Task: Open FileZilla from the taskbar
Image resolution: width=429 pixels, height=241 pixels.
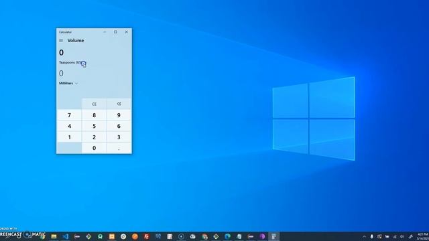Action: [x=147, y=236]
